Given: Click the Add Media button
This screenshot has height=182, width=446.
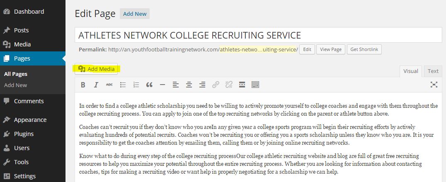Looking at the screenshot, I should point(96,69).
